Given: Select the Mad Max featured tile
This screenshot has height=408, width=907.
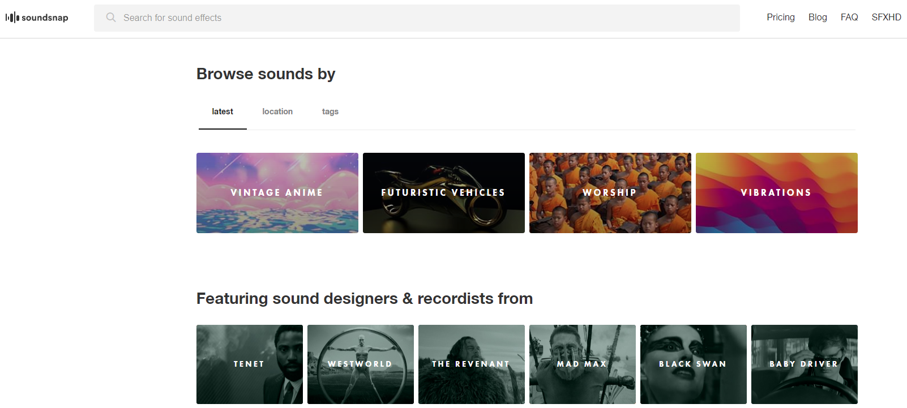Looking at the screenshot, I should point(582,364).
